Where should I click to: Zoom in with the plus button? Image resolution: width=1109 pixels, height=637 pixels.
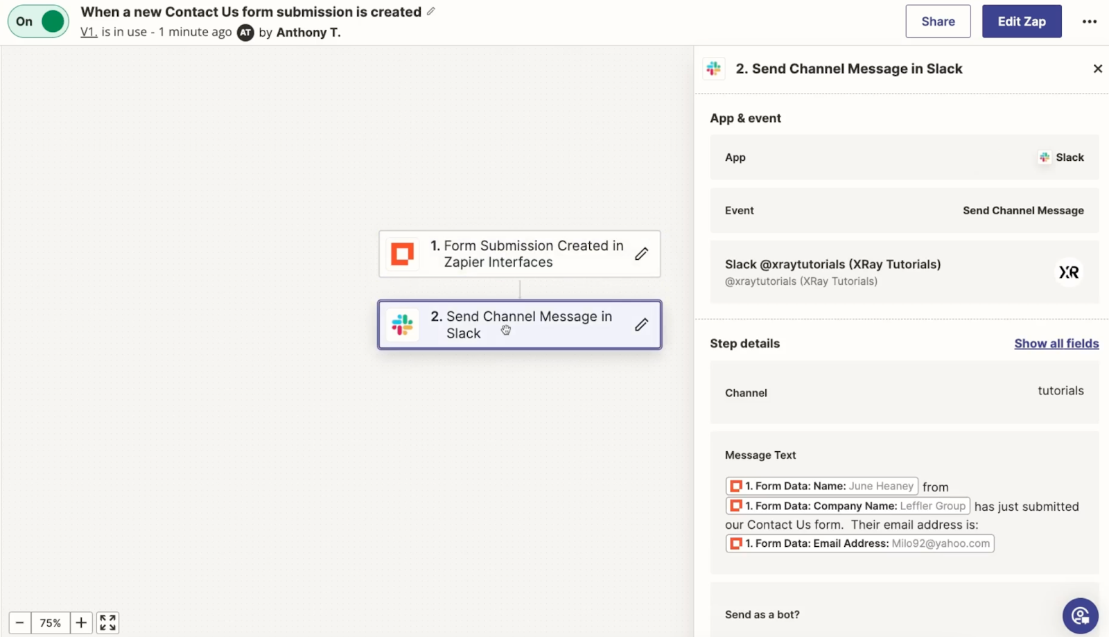click(81, 623)
